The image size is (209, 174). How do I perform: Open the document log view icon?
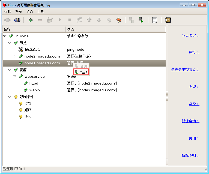coord(155,20)
